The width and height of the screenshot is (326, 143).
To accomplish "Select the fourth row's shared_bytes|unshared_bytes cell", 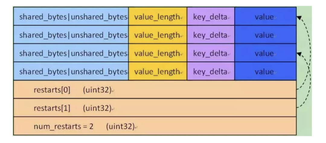I will [x=71, y=71].
